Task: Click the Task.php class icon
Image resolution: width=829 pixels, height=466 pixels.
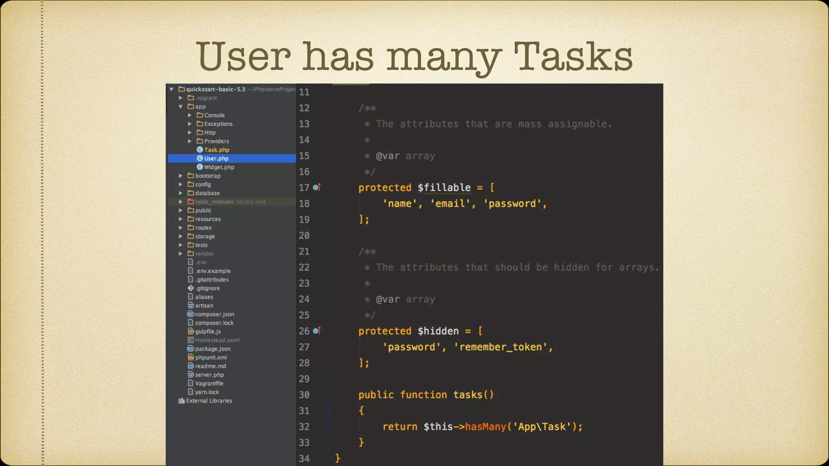Action: (200, 150)
